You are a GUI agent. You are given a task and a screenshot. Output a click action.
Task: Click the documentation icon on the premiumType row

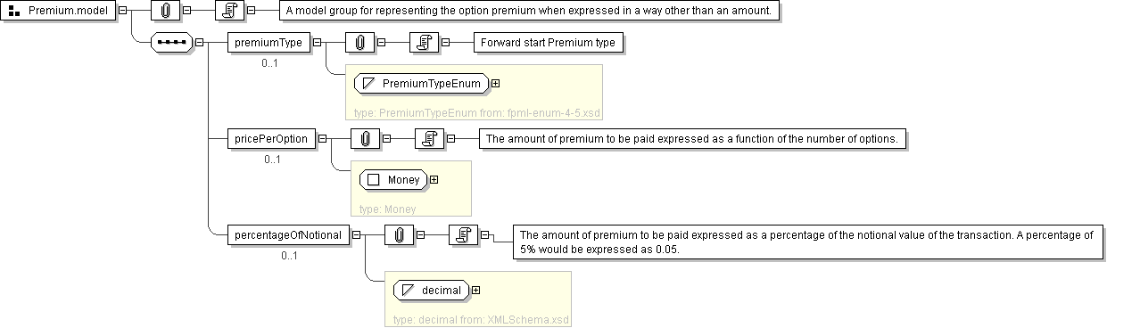(x=425, y=42)
